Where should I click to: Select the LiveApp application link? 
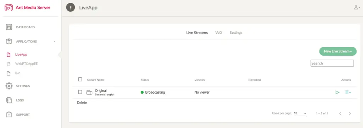click(x=21, y=55)
